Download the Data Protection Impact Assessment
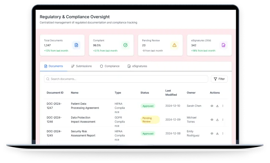Screen dimensions: 270x163 (217, 119)
